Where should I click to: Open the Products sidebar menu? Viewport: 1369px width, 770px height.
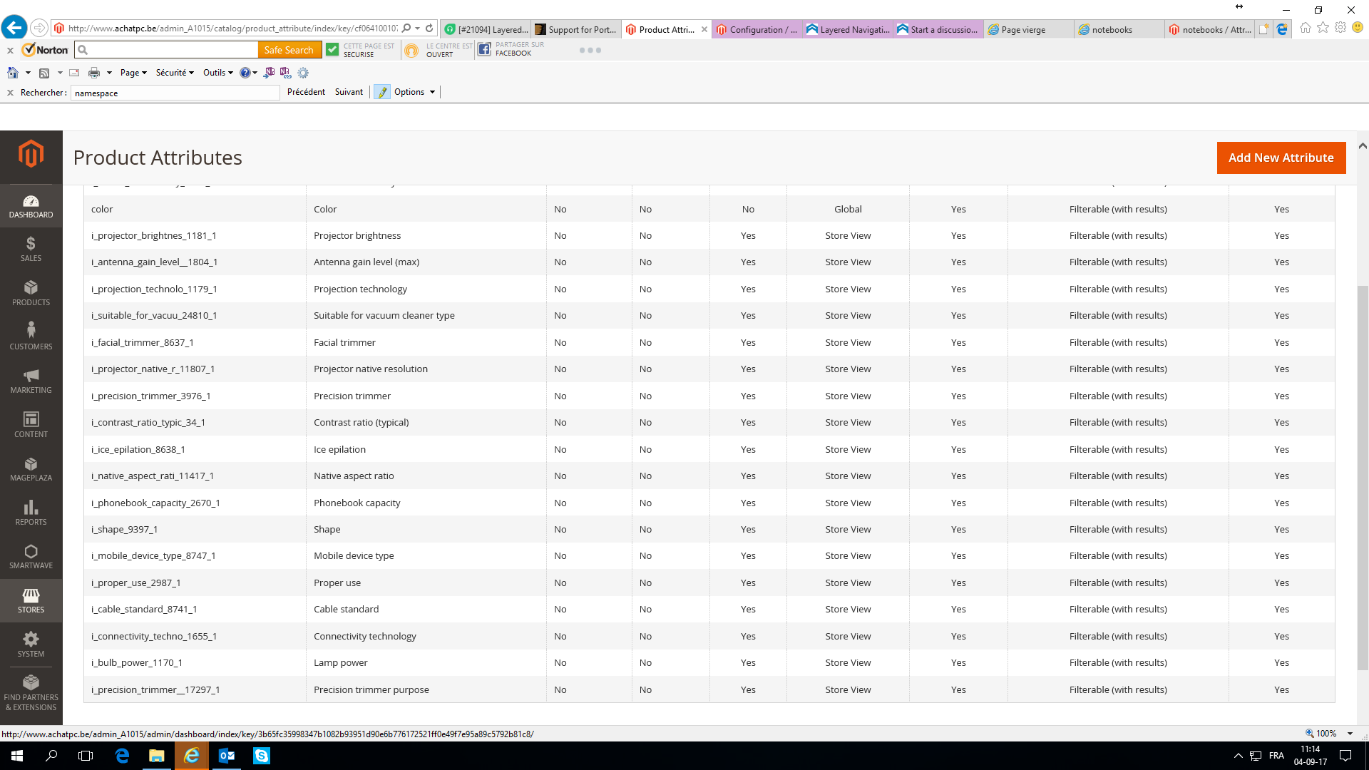click(x=31, y=293)
